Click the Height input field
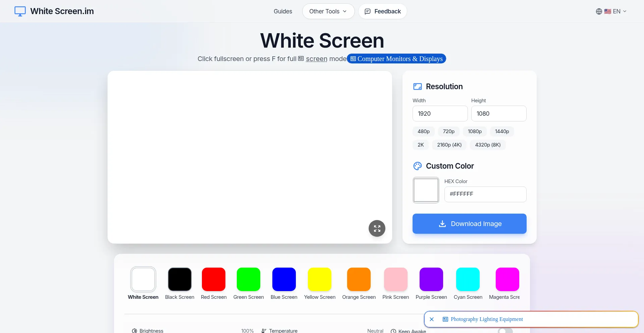Viewport: 644px width, 333px height. (499, 114)
